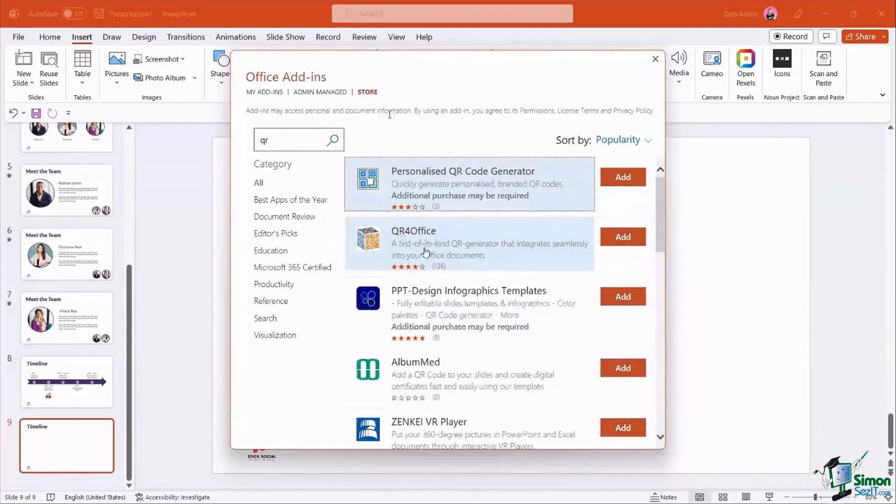Insert a Cameo camera feed
This screenshot has height=504, width=896.
(x=712, y=64)
